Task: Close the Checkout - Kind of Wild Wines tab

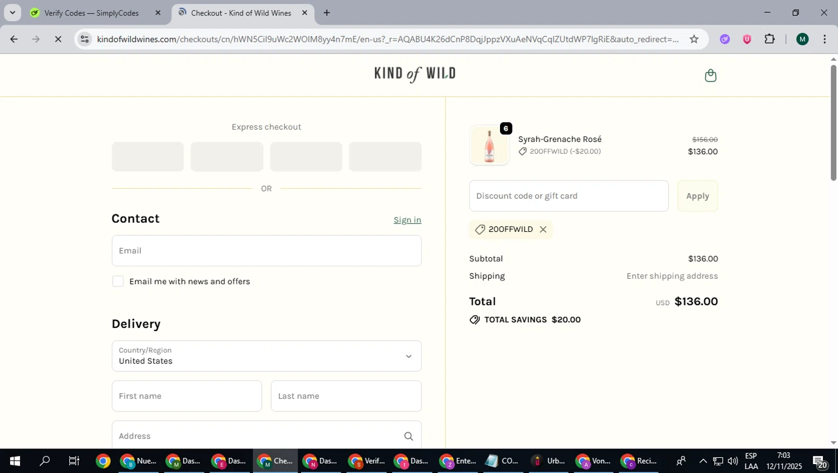Action: (x=304, y=12)
